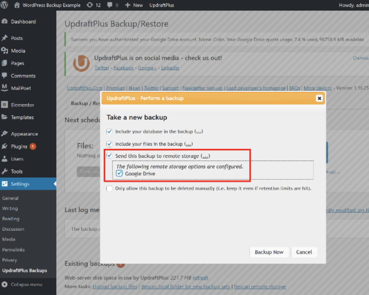Open the Privacy settings page
Viewport: 369px width, 295px height.
(10, 260)
